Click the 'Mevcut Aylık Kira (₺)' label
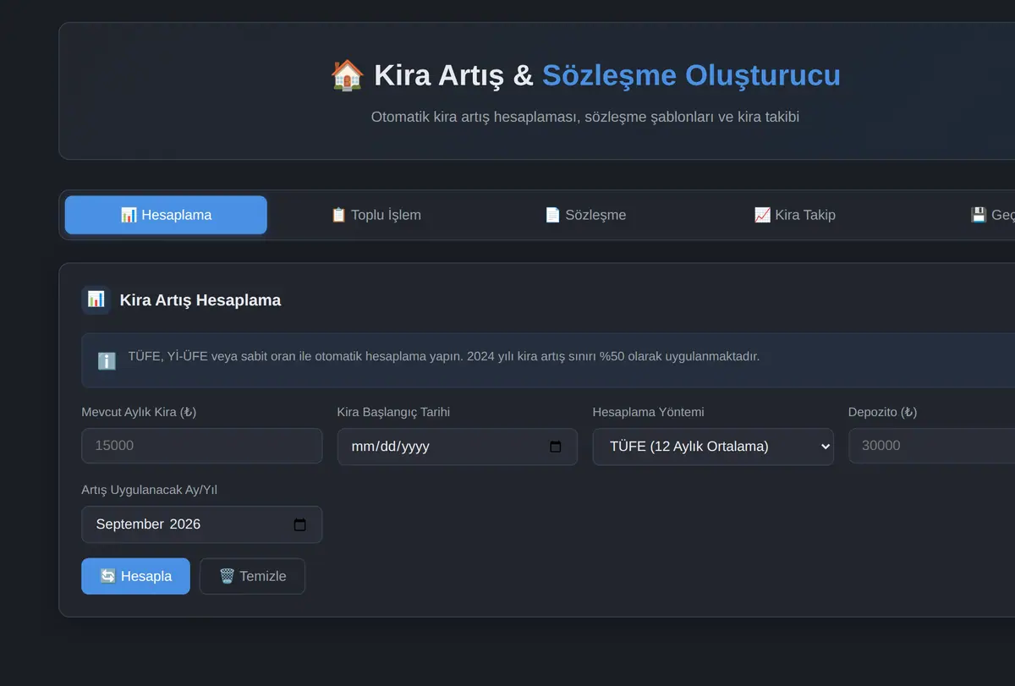 [139, 412]
